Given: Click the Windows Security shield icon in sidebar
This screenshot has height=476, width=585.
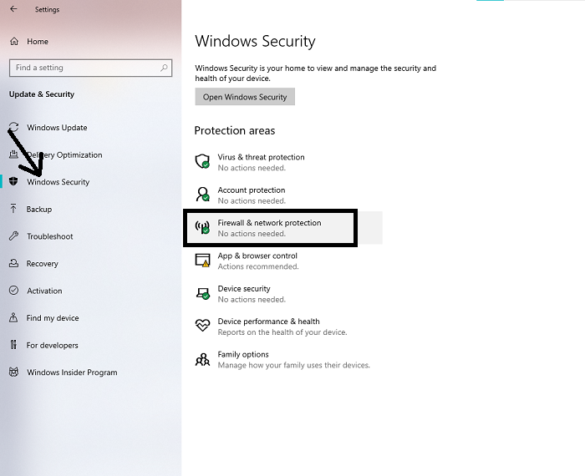Looking at the screenshot, I should point(13,181).
